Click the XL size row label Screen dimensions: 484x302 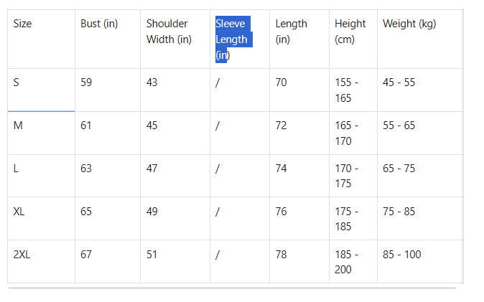tap(19, 212)
